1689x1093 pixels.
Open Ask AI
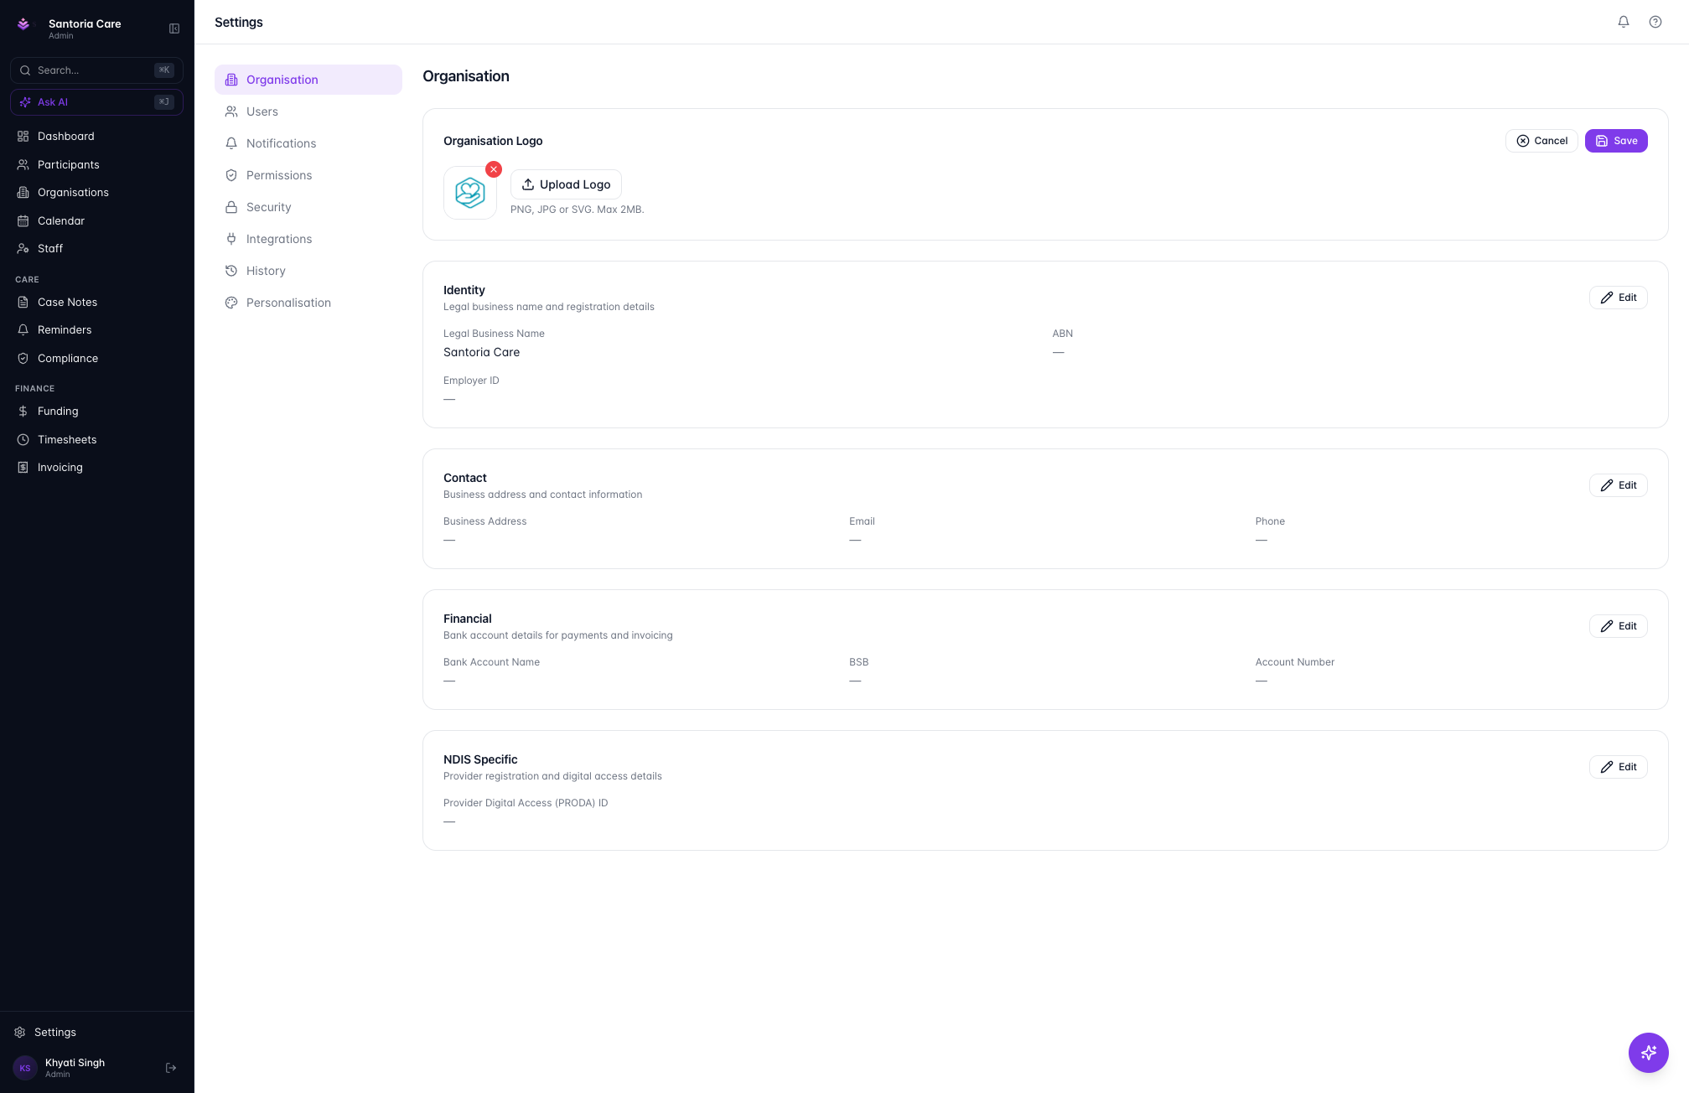coord(96,102)
